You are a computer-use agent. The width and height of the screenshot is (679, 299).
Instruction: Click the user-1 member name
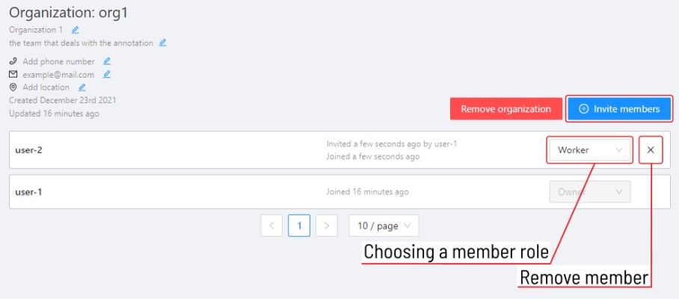[x=28, y=192]
